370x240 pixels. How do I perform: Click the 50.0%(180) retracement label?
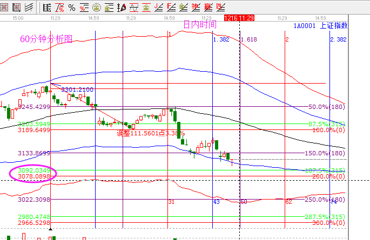[327, 107]
